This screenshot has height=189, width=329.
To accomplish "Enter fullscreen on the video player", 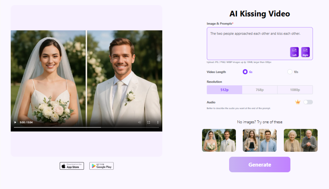I will click(149, 122).
